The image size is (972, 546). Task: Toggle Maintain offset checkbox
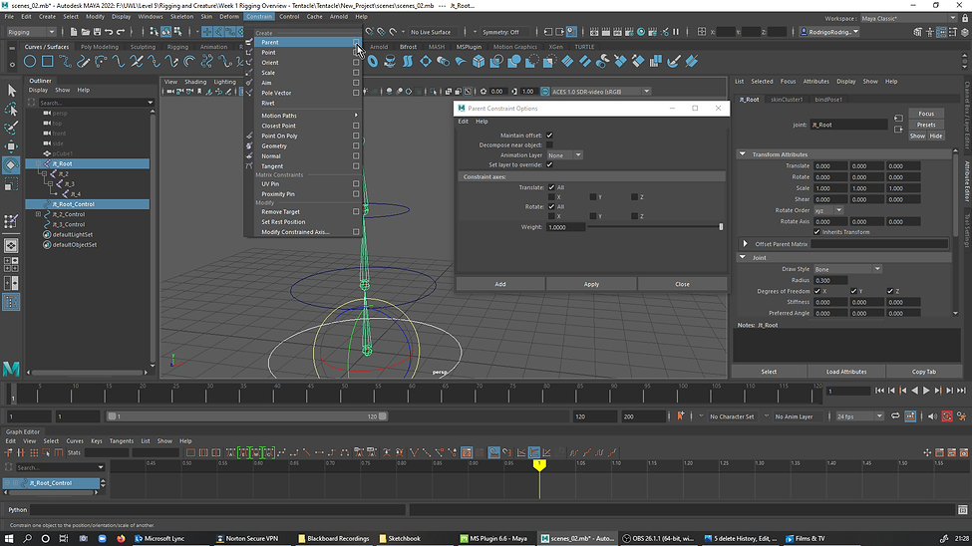tap(550, 136)
